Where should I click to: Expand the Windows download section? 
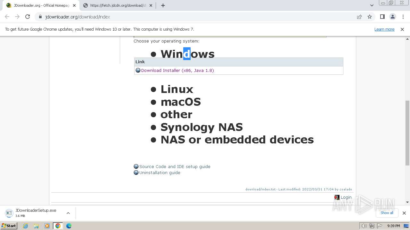(187, 54)
